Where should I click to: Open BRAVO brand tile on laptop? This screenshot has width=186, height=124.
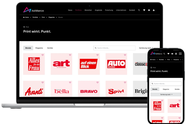[89, 89]
